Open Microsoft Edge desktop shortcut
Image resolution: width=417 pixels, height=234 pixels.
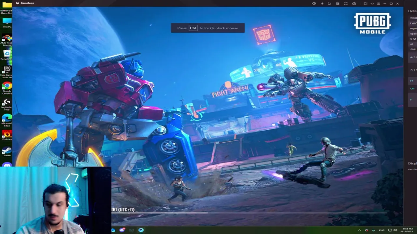pos(7,120)
